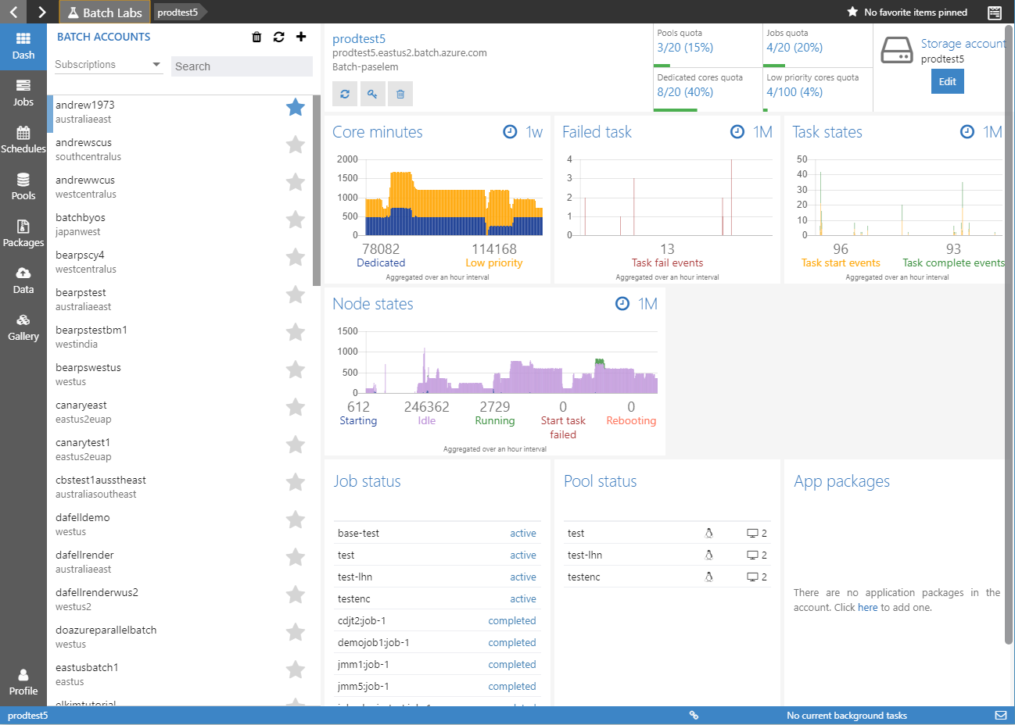Screen dimensions: 1015x725
Task: Click the prodtest5 account refresh button
Action: pyautogui.click(x=345, y=94)
